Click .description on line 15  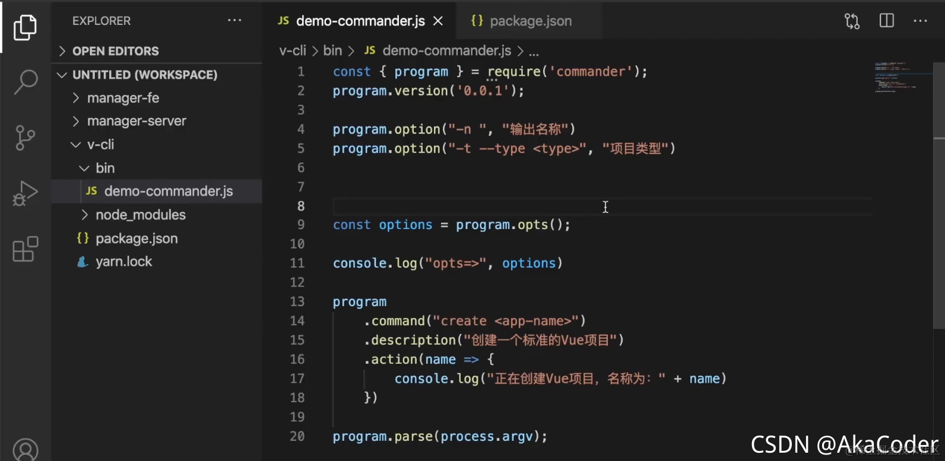410,340
